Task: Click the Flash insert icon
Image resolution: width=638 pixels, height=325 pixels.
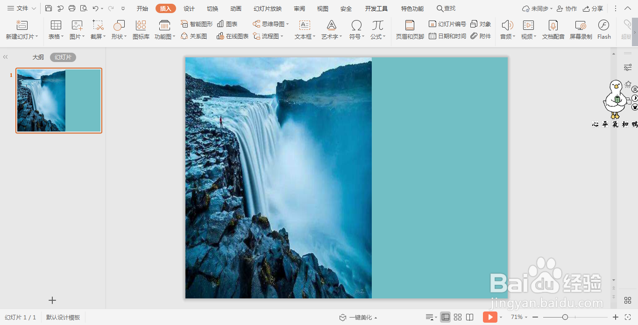Action: [604, 30]
